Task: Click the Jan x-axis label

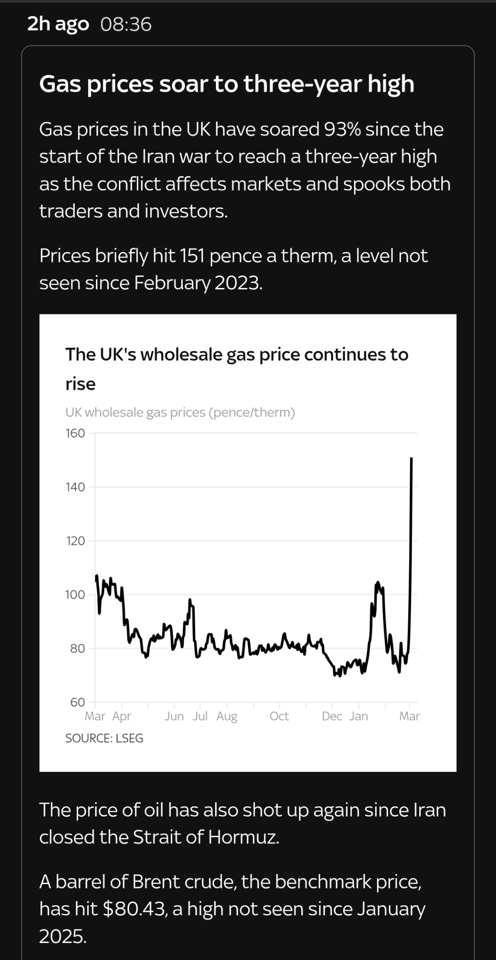Action: (358, 716)
